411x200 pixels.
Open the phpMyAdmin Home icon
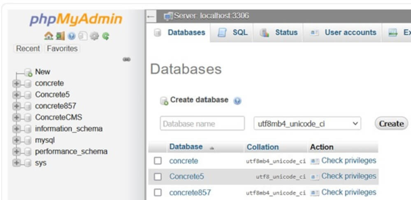49,36
